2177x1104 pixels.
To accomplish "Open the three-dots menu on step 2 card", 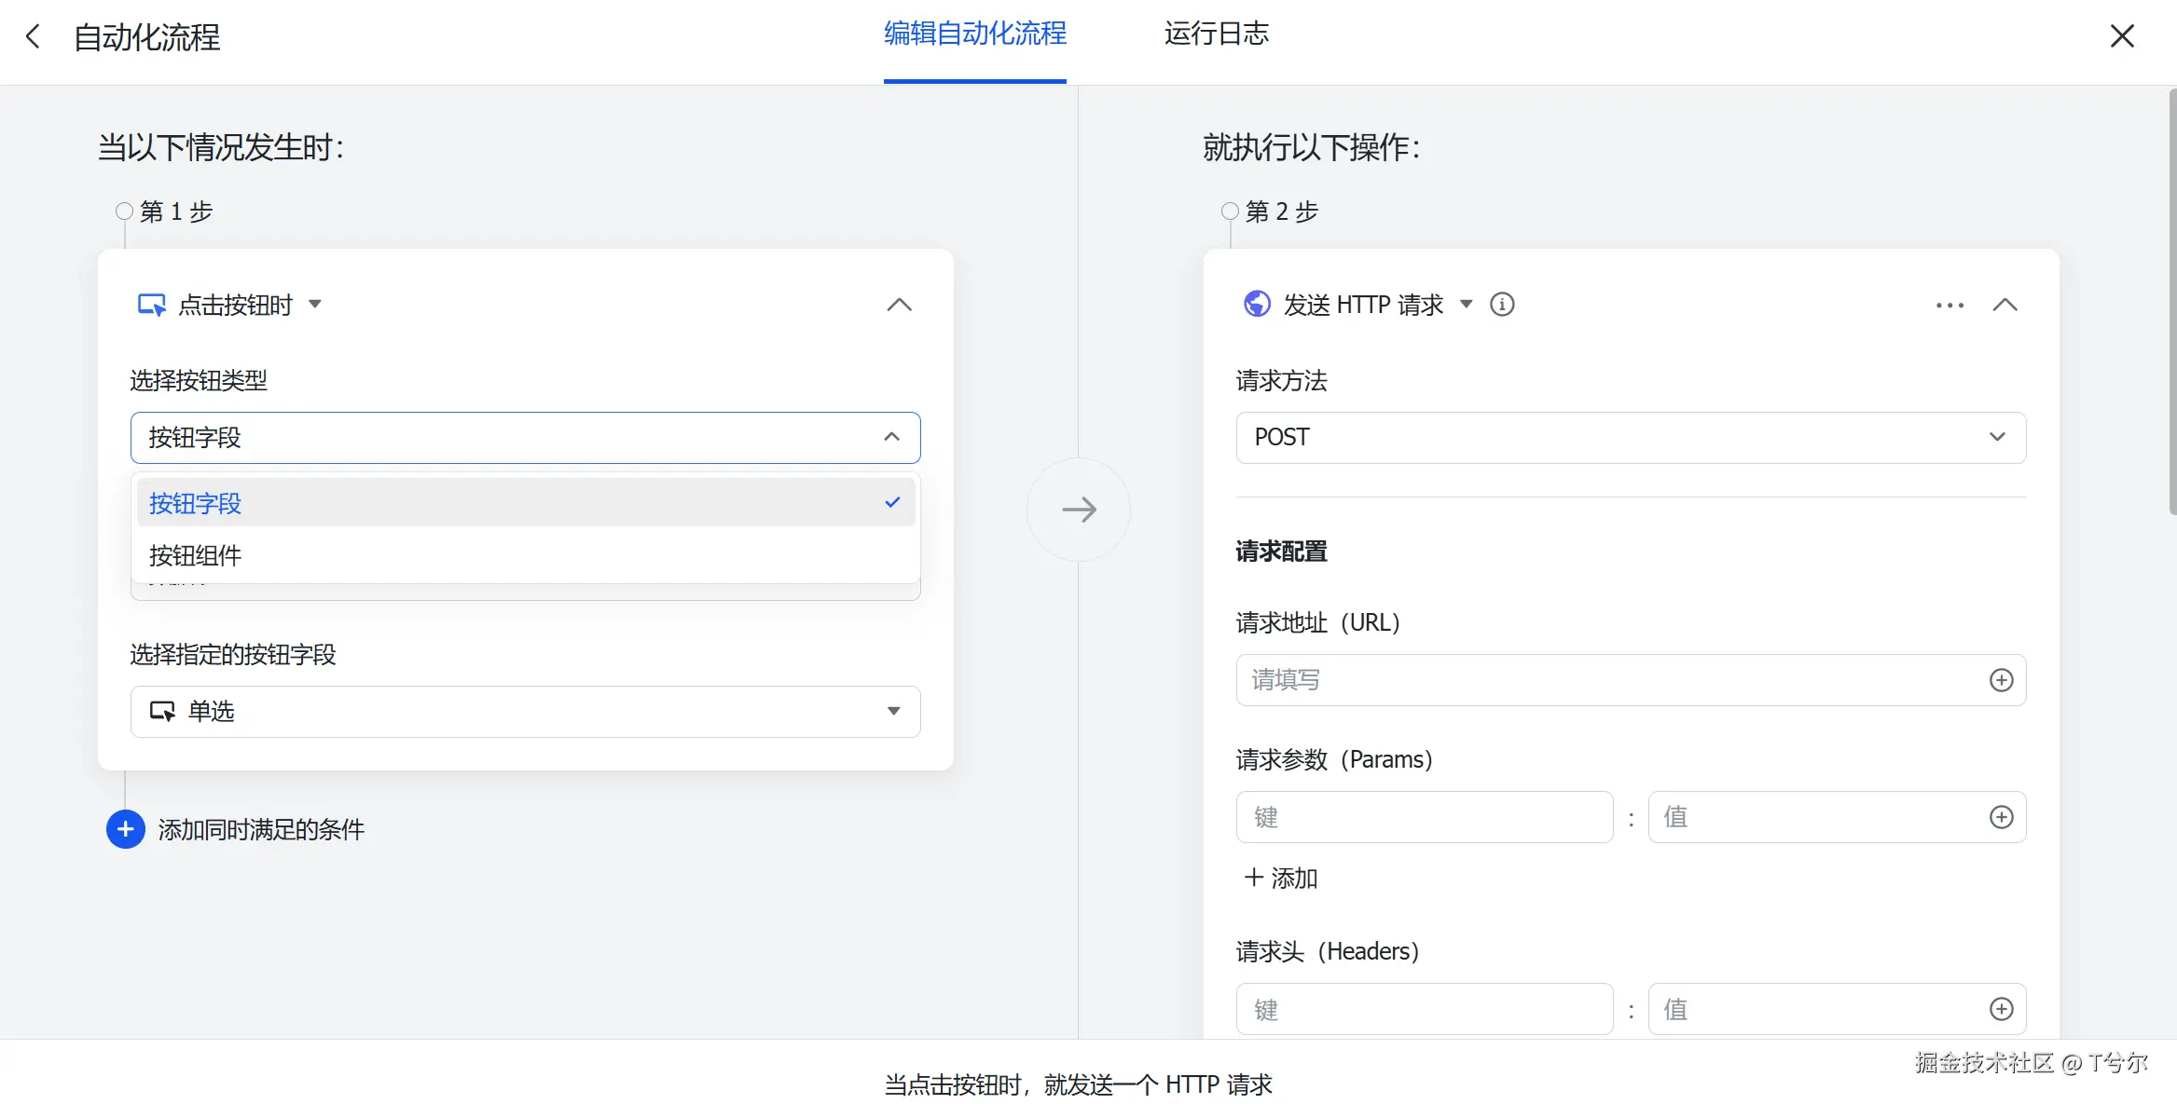I will click(1950, 306).
